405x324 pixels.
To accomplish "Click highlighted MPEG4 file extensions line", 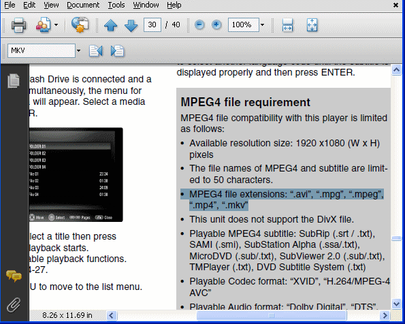I will (282, 199).
